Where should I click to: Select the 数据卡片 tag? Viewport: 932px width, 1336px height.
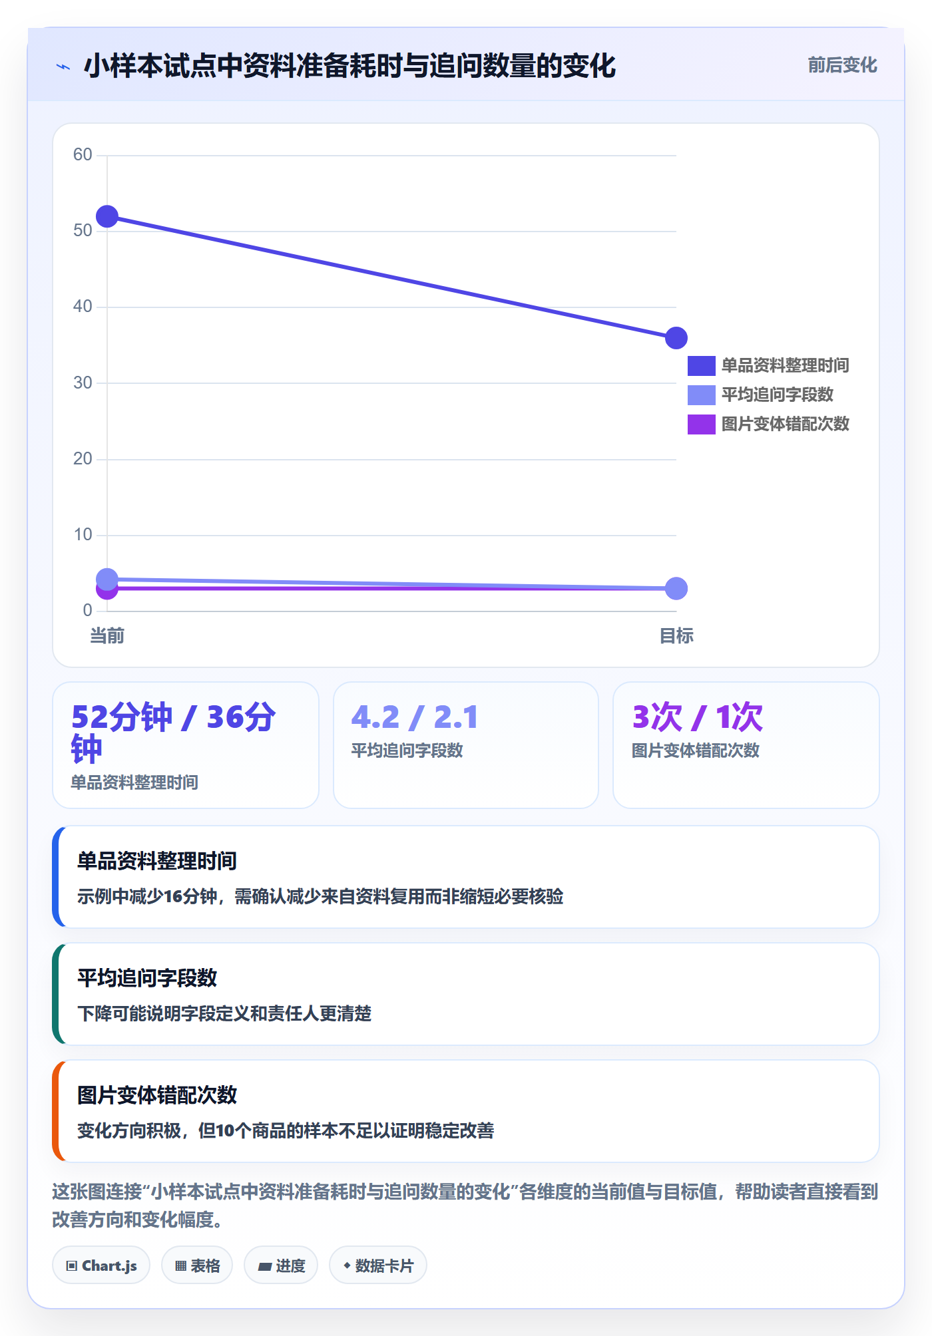point(378,1265)
